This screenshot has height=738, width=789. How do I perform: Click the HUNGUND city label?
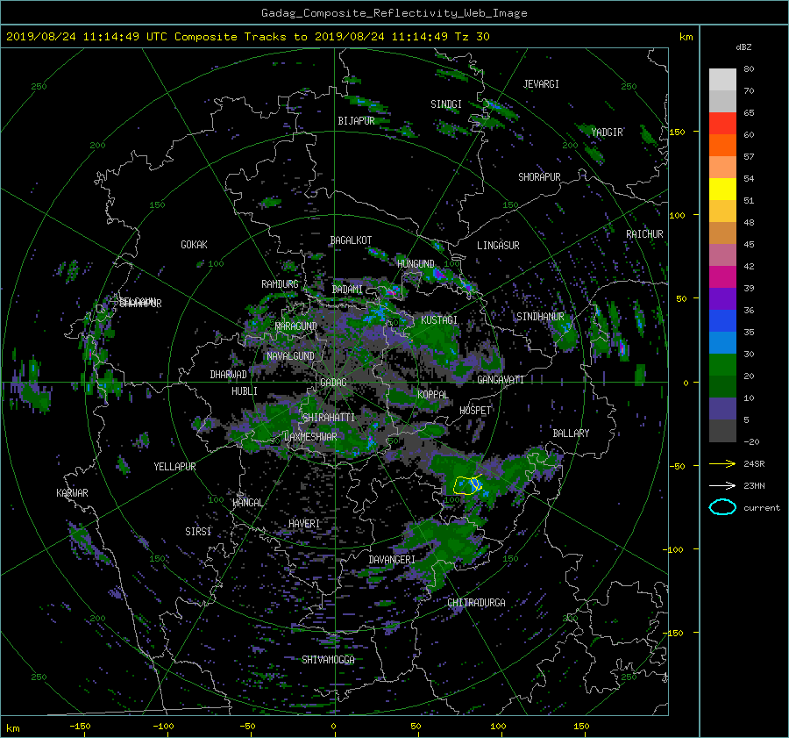coord(416,263)
